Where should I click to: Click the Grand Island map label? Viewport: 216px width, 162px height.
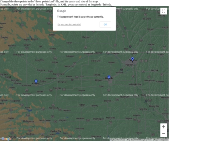59,74
